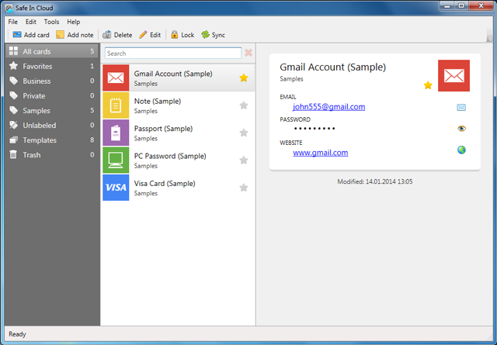
Task: Open the Tools menu
Action: point(51,22)
